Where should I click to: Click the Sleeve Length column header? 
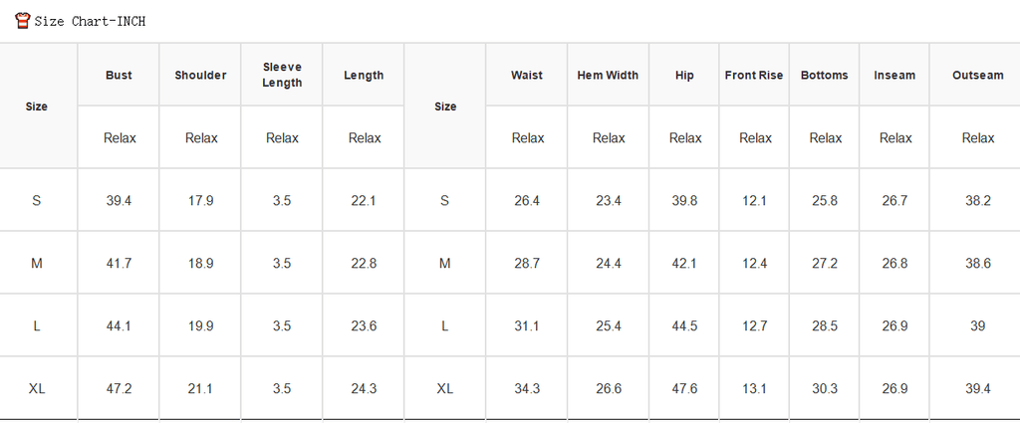coord(282,75)
